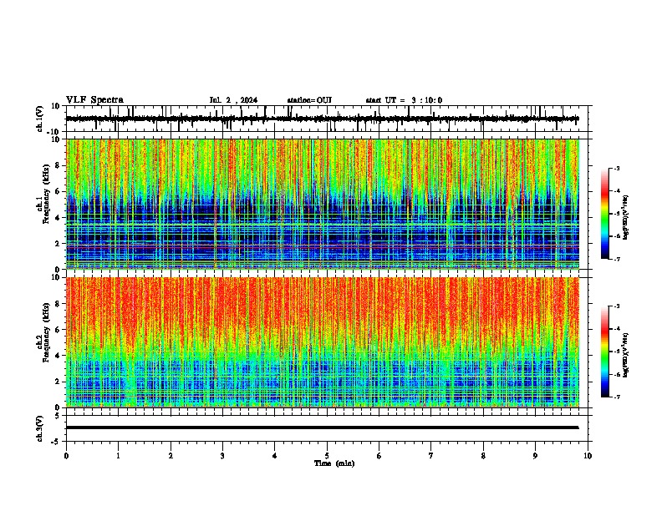
Task: Click the "2" kHz tick of ch.1 spectrogram
Action: pos(58,244)
